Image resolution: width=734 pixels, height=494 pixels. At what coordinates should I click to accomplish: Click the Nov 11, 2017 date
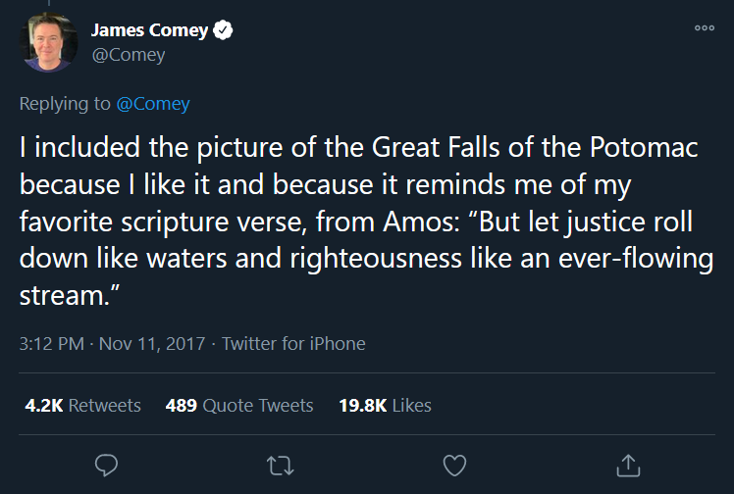click(152, 344)
